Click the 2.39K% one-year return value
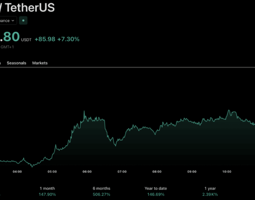The image size is (255, 200). [x=210, y=194]
